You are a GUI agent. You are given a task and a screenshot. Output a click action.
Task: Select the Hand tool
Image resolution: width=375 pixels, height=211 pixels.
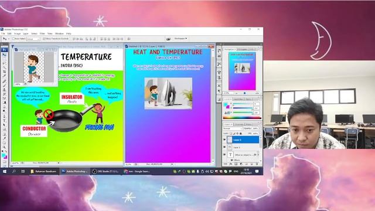coord(4,142)
